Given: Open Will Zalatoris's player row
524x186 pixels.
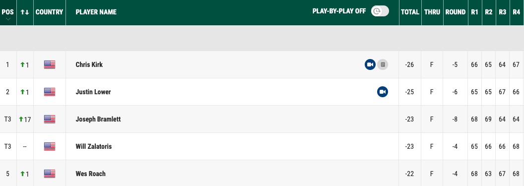Looking at the screenshot, I should point(262,146).
